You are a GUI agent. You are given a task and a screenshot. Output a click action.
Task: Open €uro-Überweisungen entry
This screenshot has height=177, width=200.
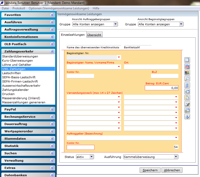tap(17, 61)
